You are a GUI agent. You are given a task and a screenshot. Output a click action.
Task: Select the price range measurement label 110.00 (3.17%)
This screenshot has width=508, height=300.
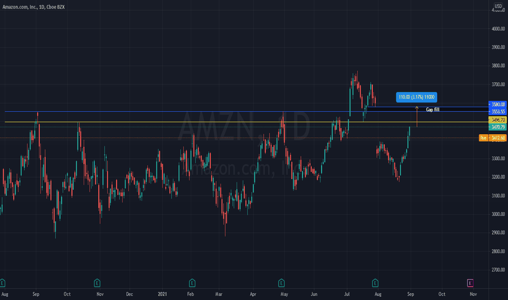point(416,97)
